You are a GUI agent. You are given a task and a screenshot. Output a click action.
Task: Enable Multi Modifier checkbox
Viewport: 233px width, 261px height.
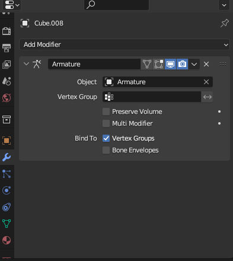(106, 123)
